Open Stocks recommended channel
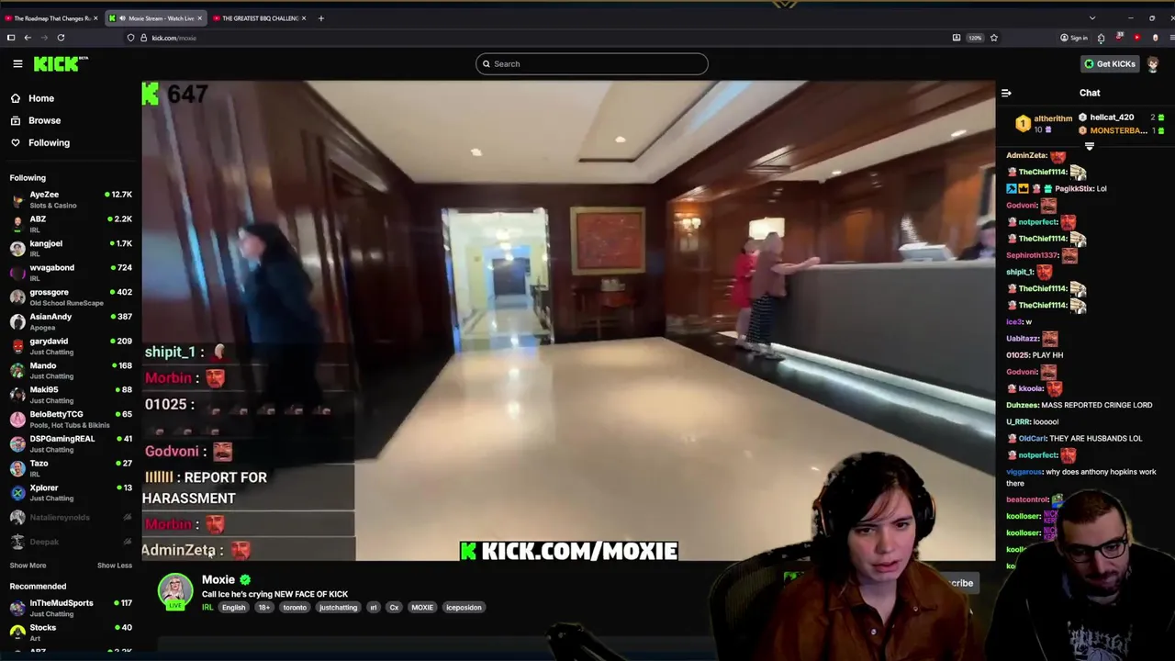The image size is (1175, 661). tap(71, 632)
